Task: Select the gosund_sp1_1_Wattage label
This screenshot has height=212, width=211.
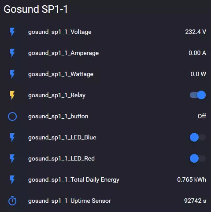Action: point(61,74)
